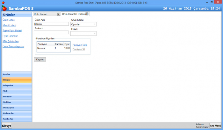The image size is (223, 130).
Task: Open Toplu Fiyat Listesi link
Action: [12, 31]
